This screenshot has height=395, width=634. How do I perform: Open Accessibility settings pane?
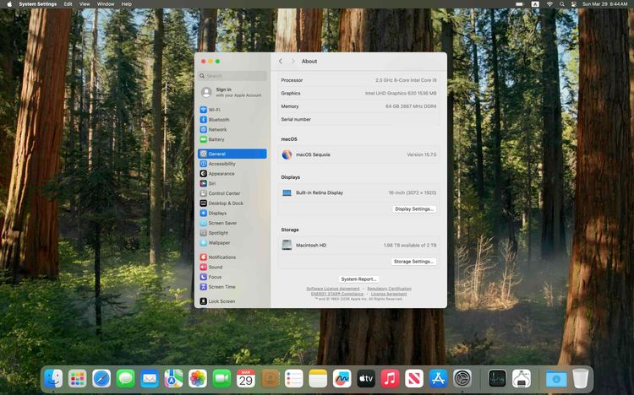tap(232, 164)
